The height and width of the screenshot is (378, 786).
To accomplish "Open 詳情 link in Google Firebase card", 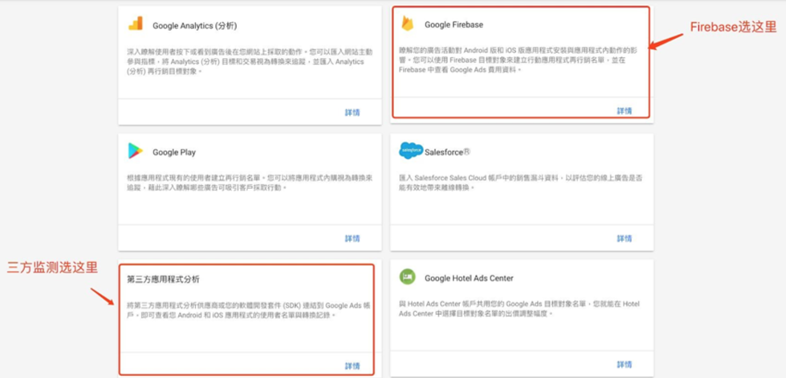I will click(624, 111).
